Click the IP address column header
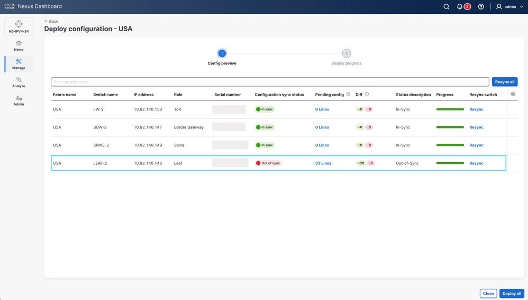This screenshot has width=528, height=300. [x=143, y=95]
